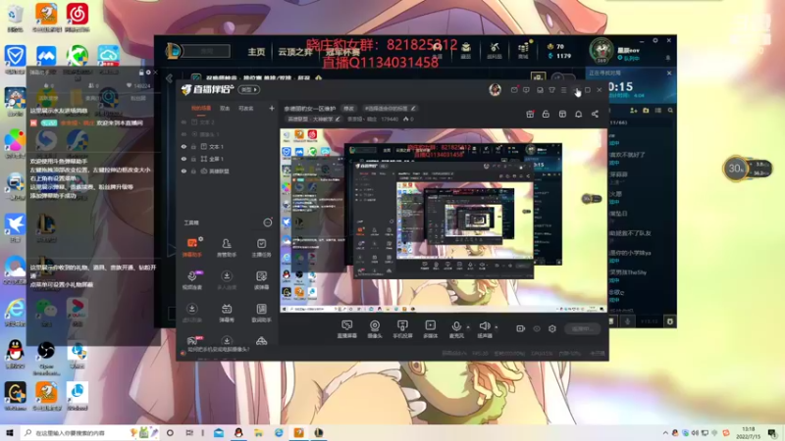Open League client settings gear
The width and height of the screenshot is (785, 441).
pyautogui.click(x=655, y=40)
